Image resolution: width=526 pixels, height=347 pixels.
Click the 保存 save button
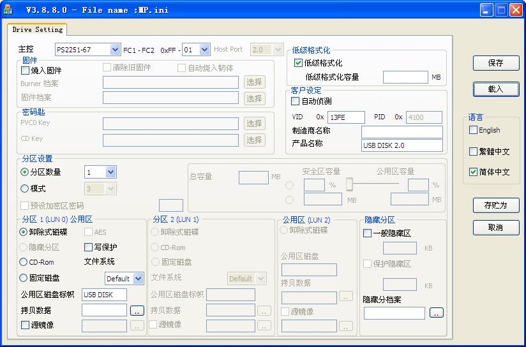tap(495, 63)
